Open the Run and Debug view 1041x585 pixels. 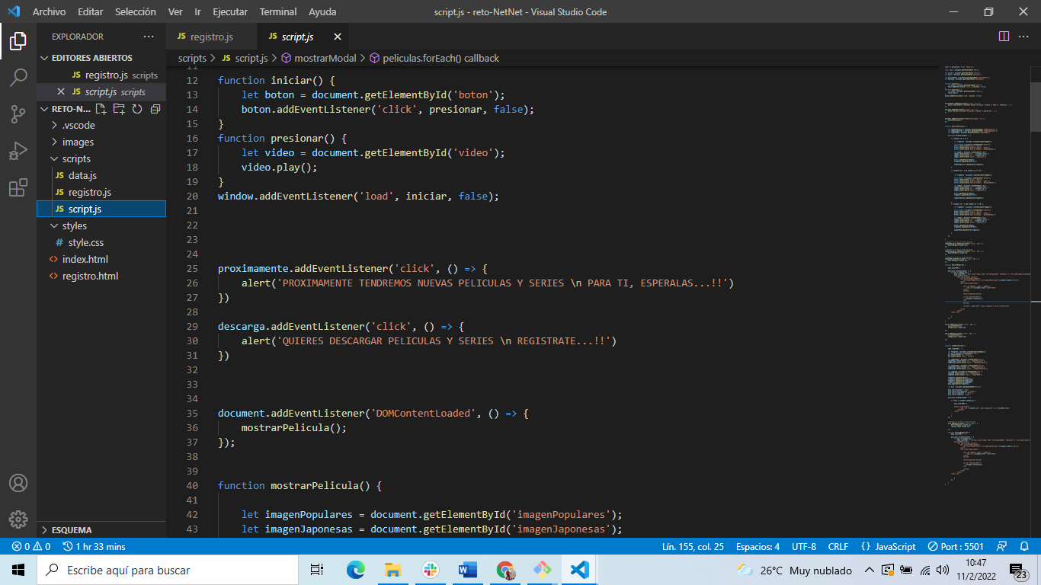pyautogui.click(x=18, y=151)
